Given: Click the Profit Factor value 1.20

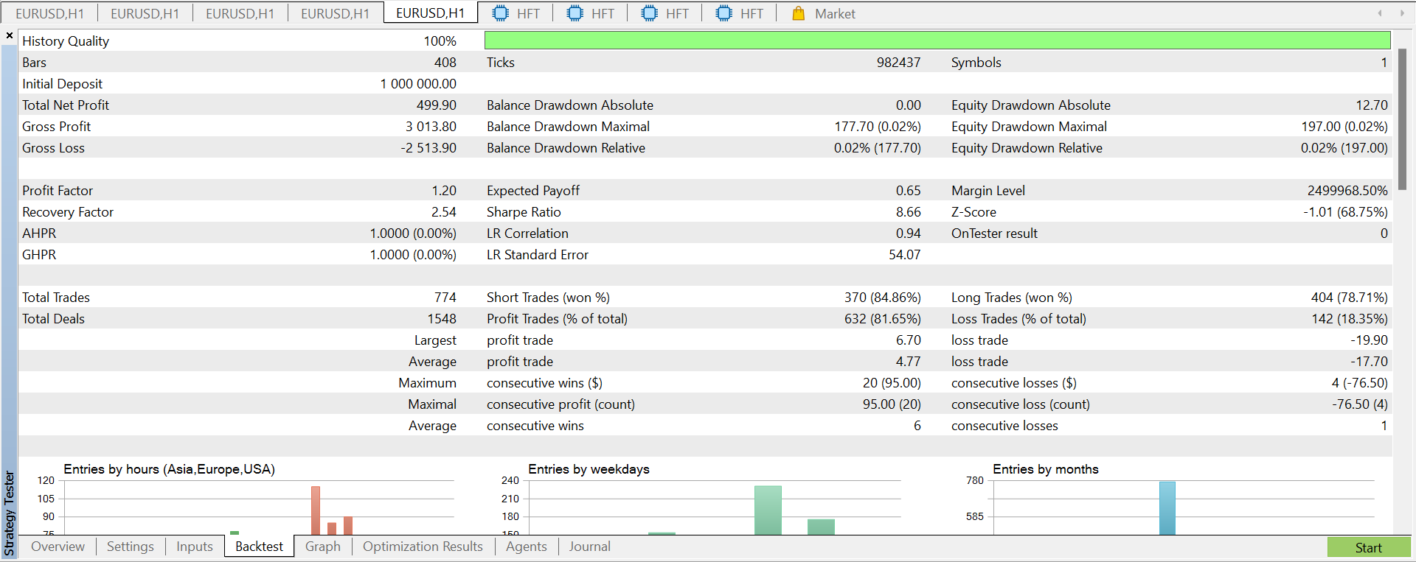Looking at the screenshot, I should [x=444, y=191].
